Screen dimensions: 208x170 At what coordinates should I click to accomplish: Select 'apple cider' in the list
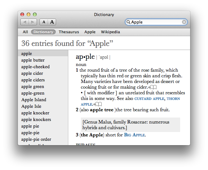click(43, 73)
